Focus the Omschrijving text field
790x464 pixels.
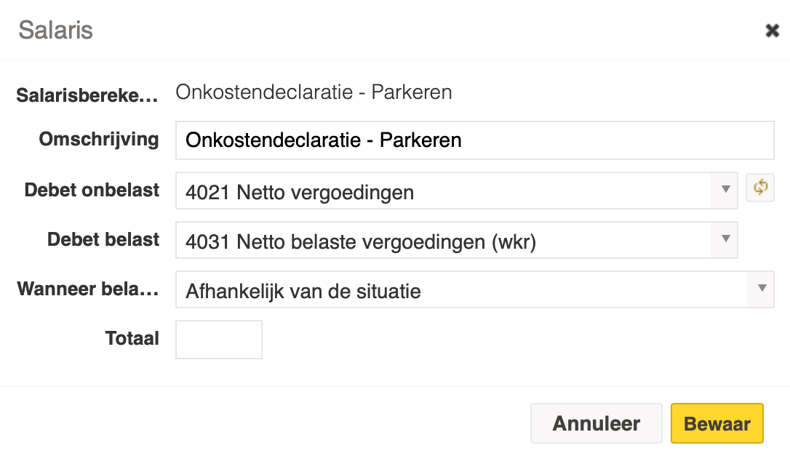474,140
